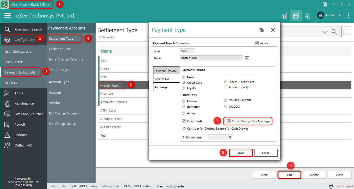
Task: Toggle Consider for Closing Balance checkbox
Action: coord(184,129)
